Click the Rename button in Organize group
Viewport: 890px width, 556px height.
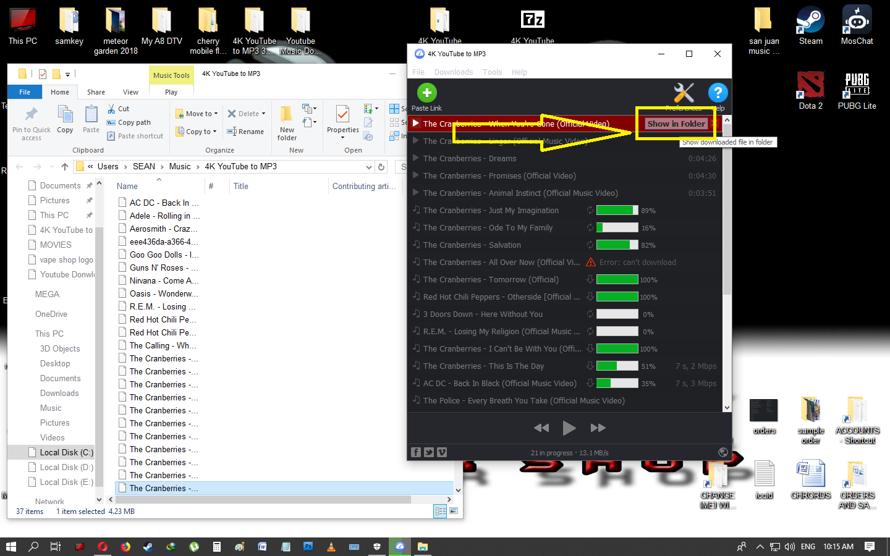tap(245, 132)
